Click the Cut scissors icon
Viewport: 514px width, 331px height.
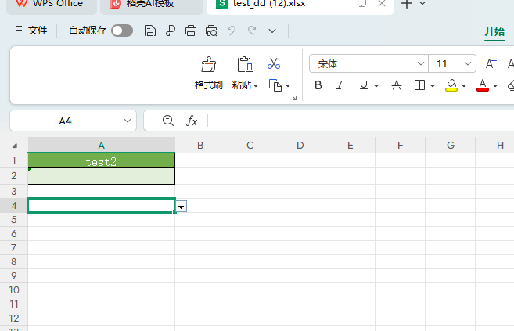point(274,63)
